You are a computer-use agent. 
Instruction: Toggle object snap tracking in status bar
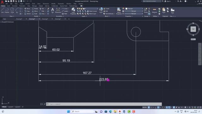click(x=167, y=107)
